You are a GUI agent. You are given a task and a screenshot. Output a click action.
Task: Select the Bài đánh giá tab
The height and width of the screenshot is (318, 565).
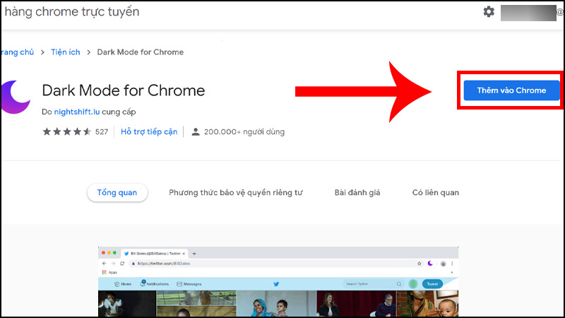point(357,193)
